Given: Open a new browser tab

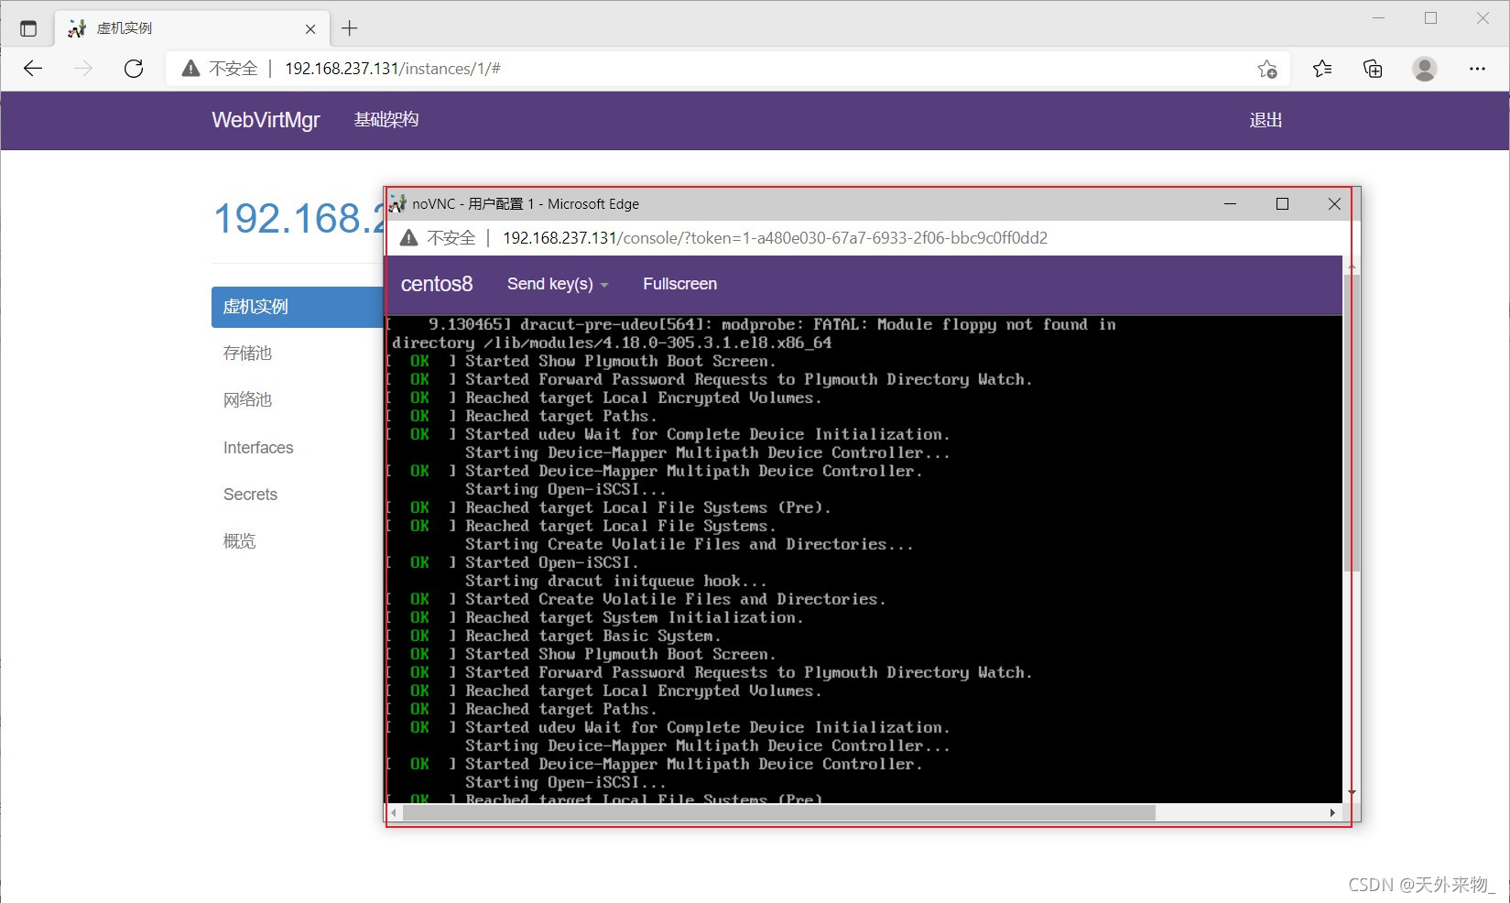Looking at the screenshot, I should tap(350, 28).
